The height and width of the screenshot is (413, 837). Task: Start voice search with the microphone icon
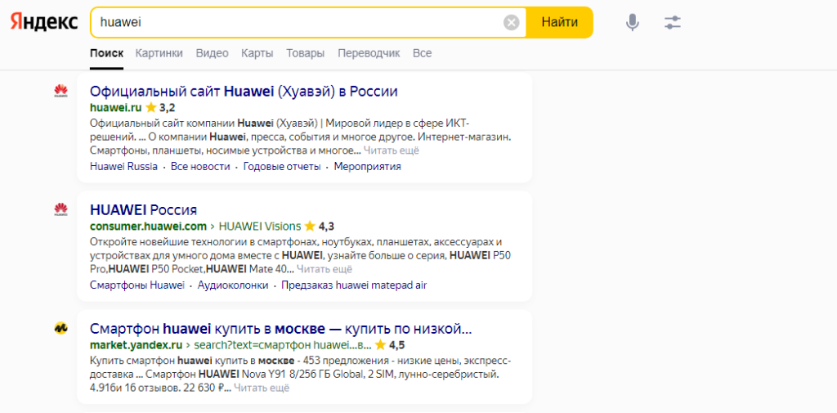pos(633,22)
